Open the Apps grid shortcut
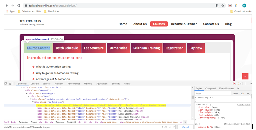This screenshot has height=130, width=256. tap(10, 11)
